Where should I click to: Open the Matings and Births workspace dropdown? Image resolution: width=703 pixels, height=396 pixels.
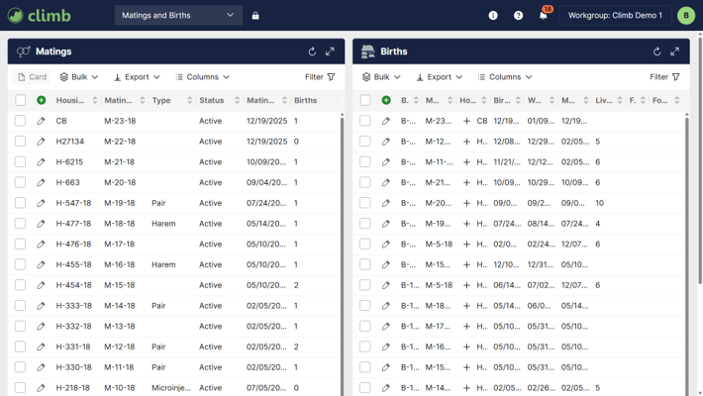click(x=178, y=16)
